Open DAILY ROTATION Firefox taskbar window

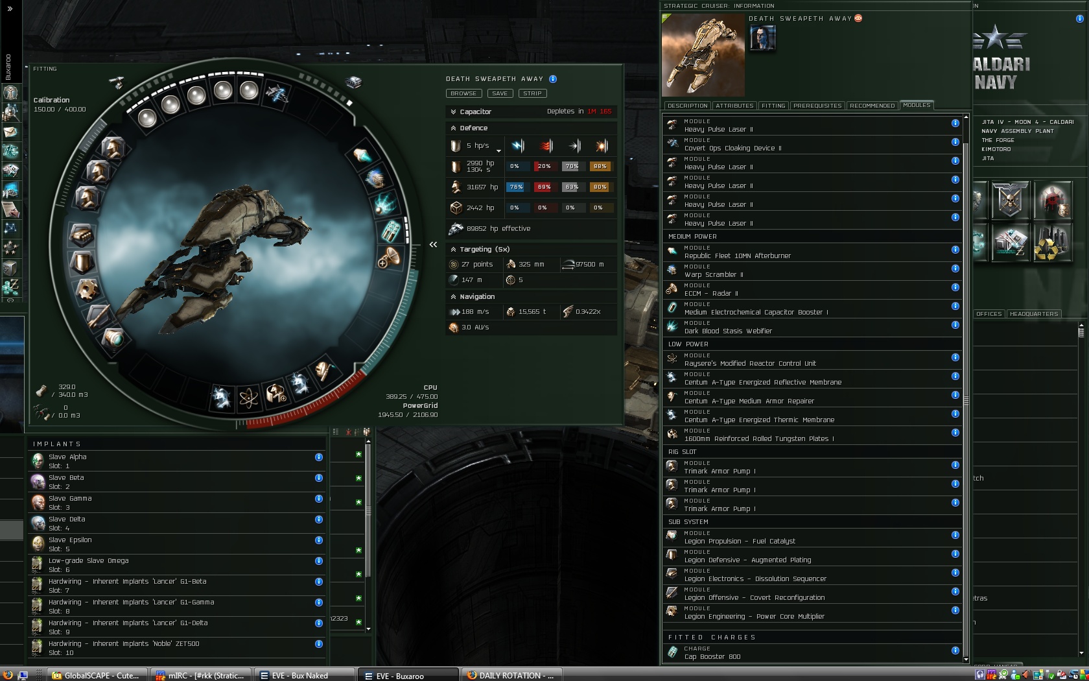[x=512, y=675]
